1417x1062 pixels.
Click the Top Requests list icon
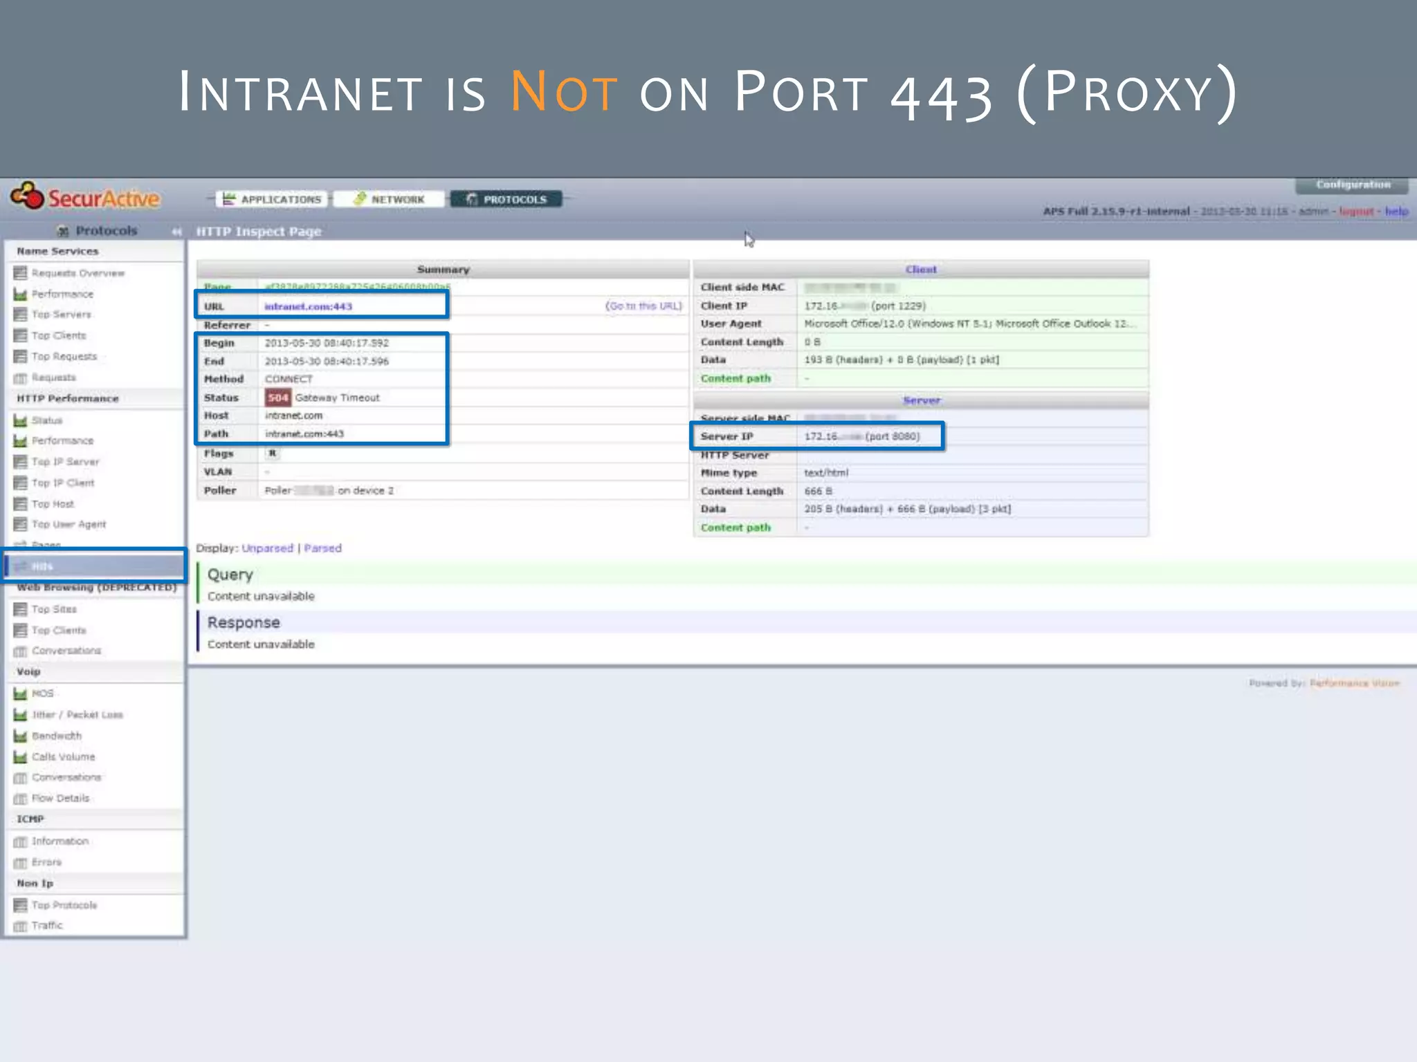(20, 356)
